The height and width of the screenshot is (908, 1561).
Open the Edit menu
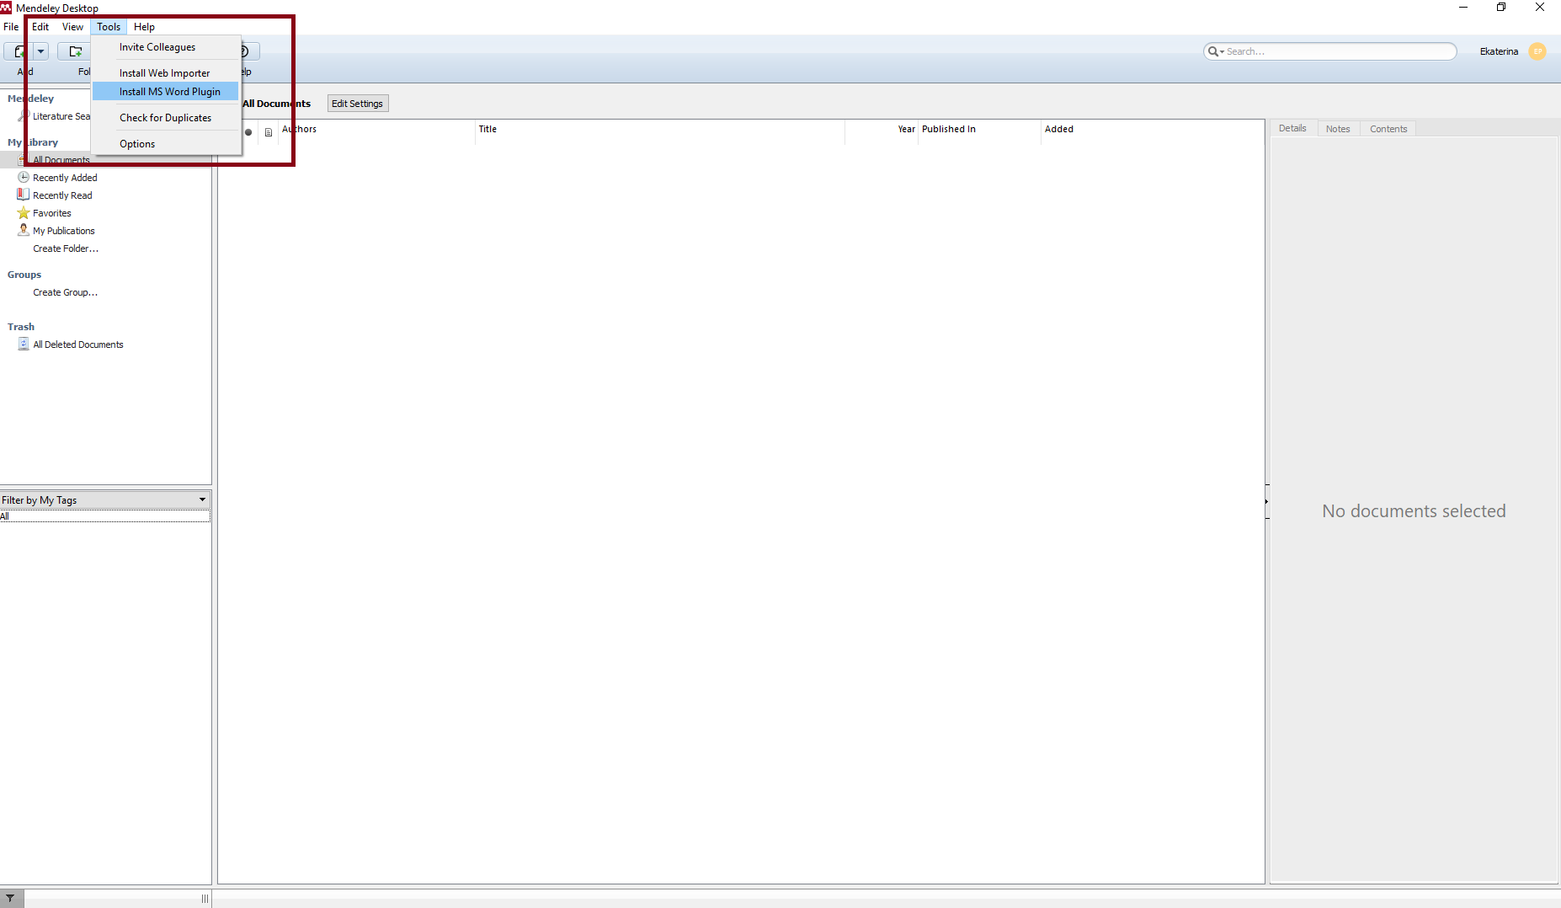[40, 27]
